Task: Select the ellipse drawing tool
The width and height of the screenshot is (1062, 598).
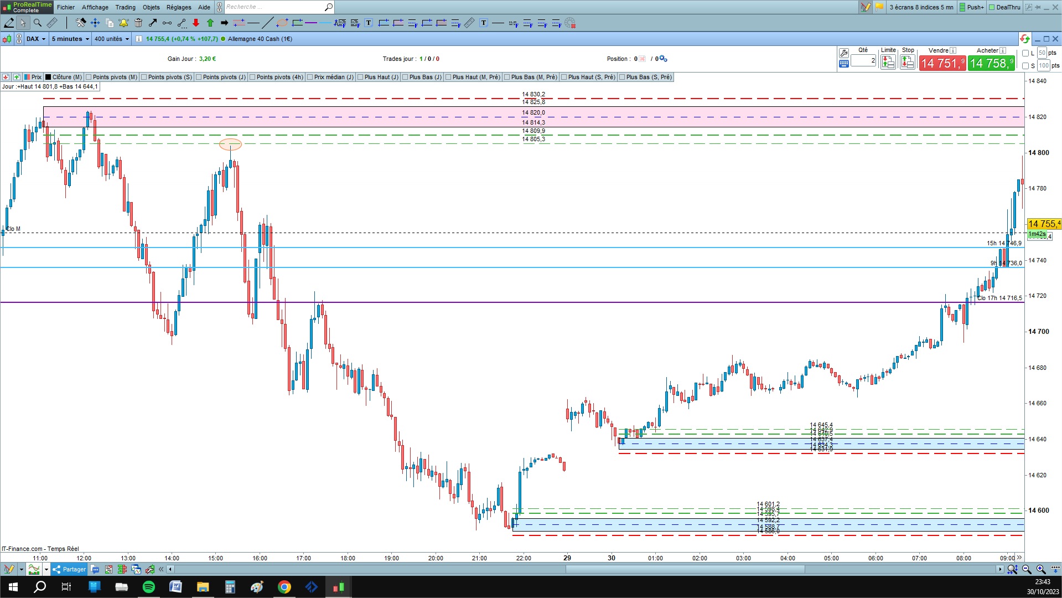Action: click(282, 23)
